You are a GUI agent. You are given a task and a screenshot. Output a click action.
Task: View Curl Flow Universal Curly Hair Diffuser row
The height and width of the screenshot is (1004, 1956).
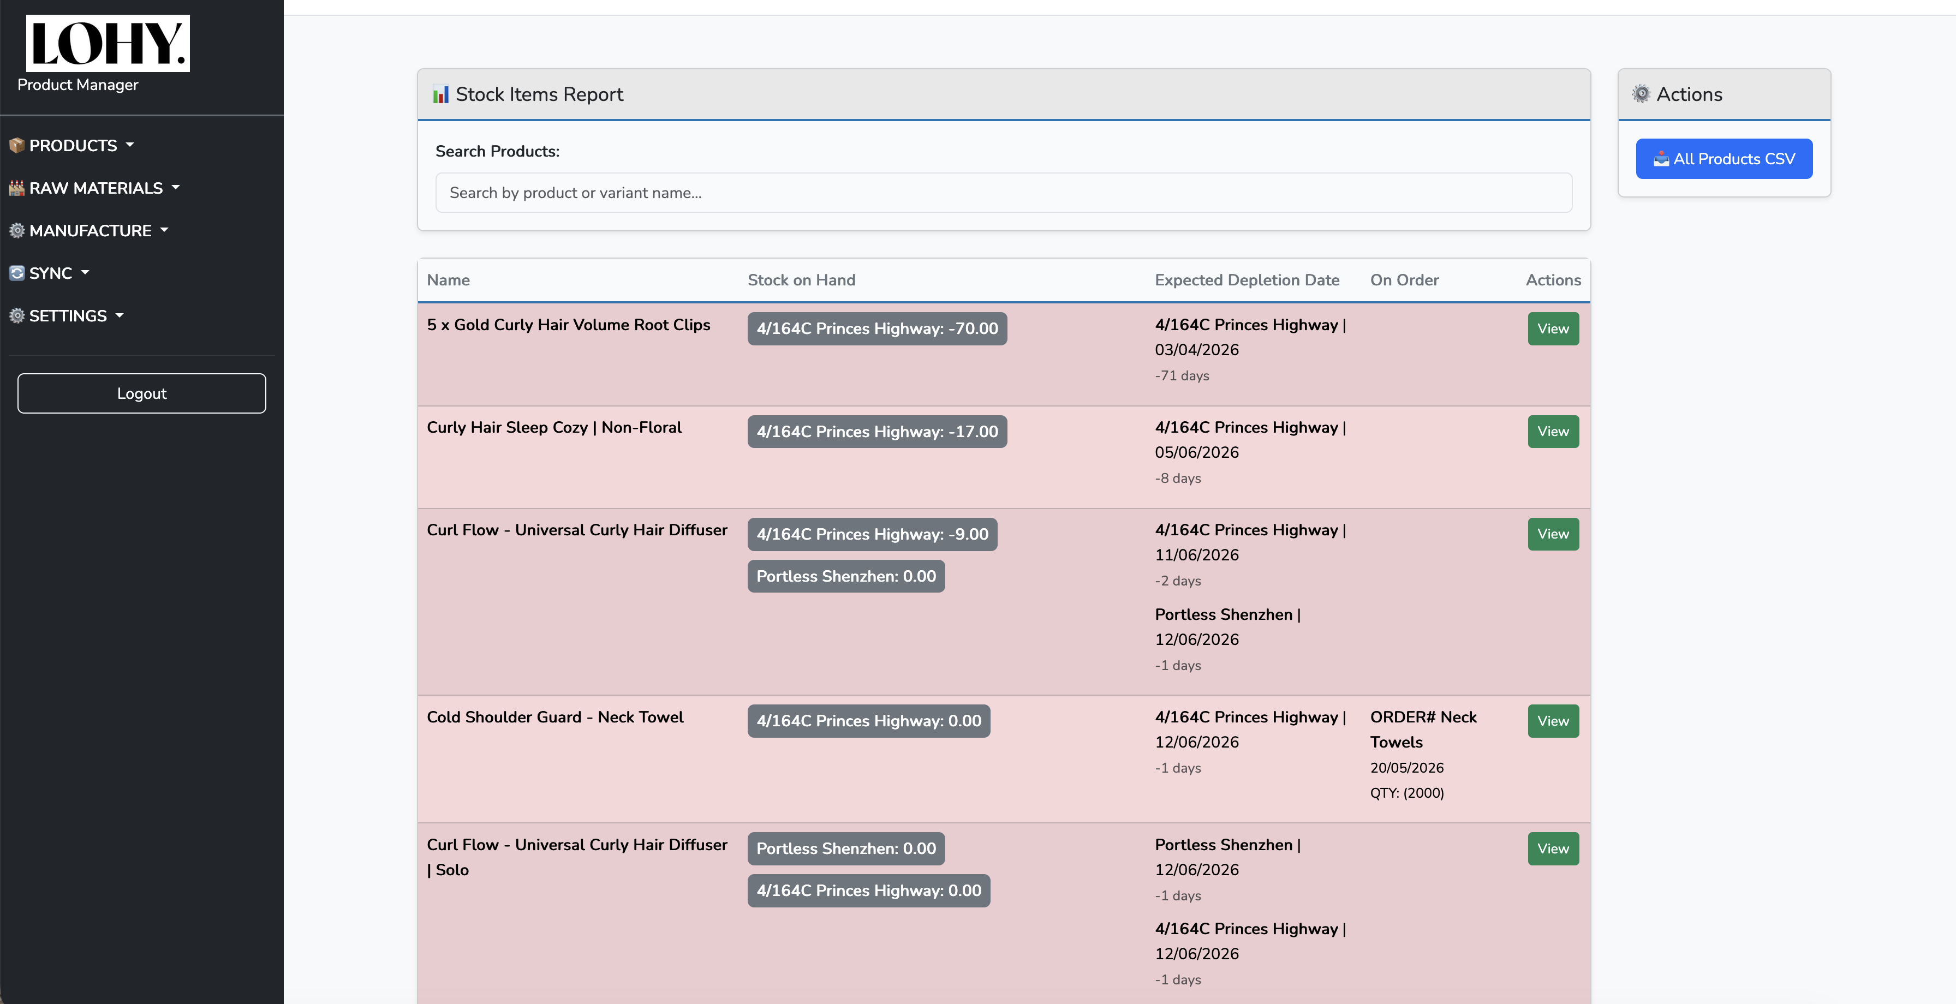point(1553,534)
